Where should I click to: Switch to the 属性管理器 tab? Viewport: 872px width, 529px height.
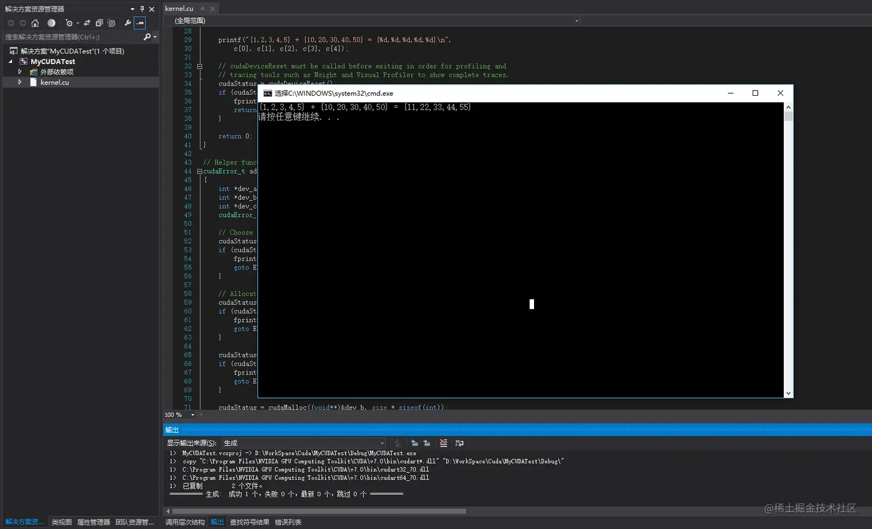pos(93,522)
